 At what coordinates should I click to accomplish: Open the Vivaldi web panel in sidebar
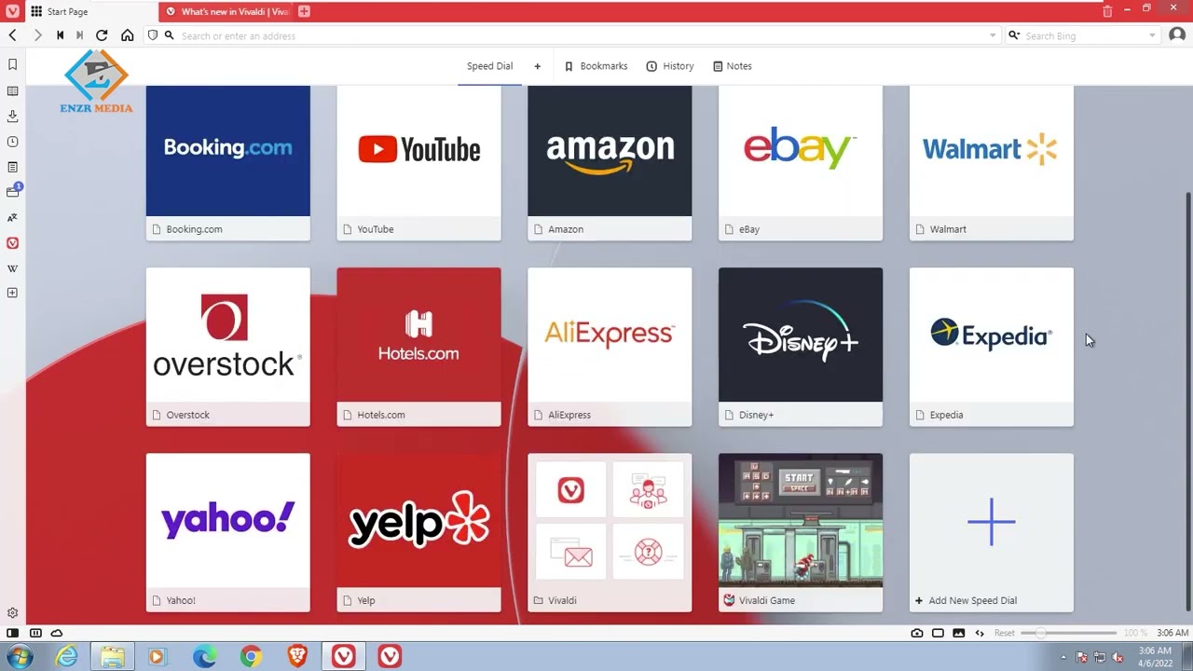(x=12, y=243)
